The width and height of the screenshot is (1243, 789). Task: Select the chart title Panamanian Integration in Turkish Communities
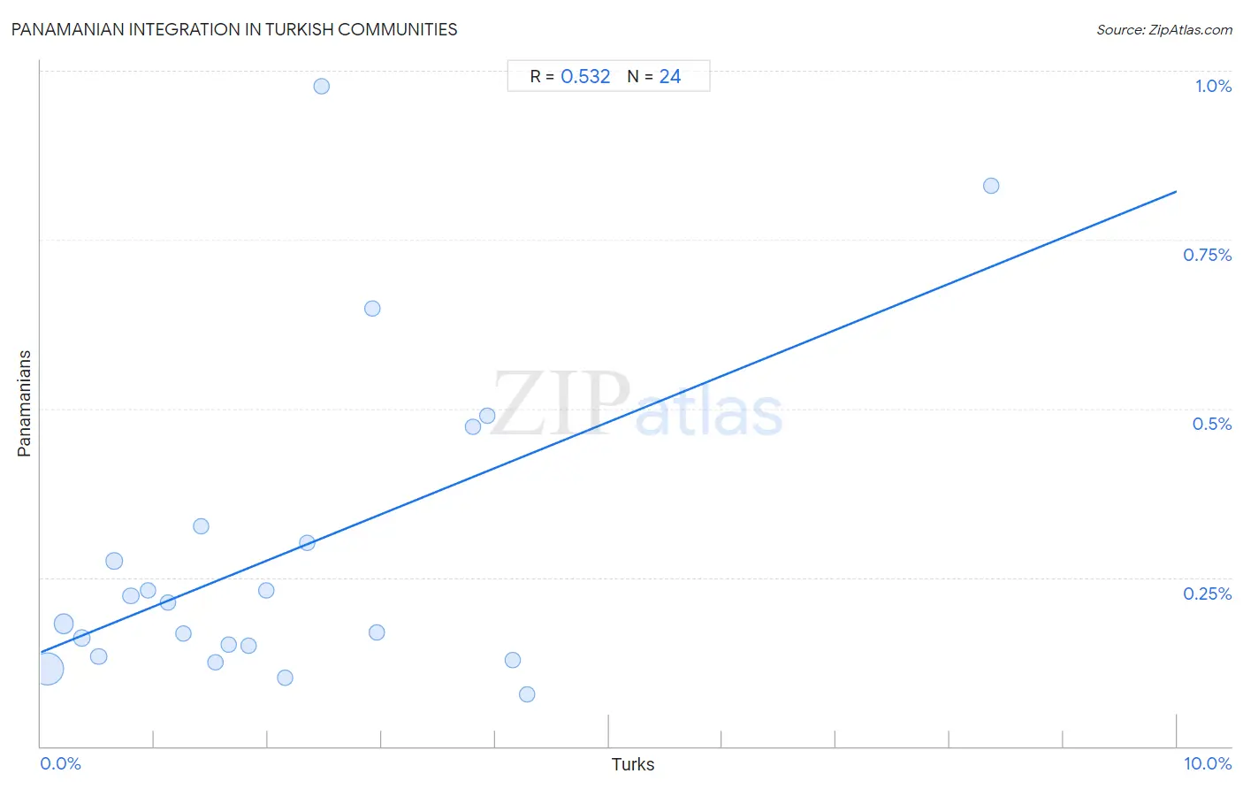coord(234,29)
